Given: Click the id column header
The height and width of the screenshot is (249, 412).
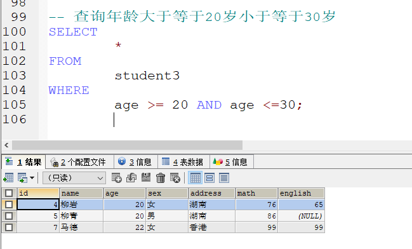Looking at the screenshot, I should coord(38,193).
